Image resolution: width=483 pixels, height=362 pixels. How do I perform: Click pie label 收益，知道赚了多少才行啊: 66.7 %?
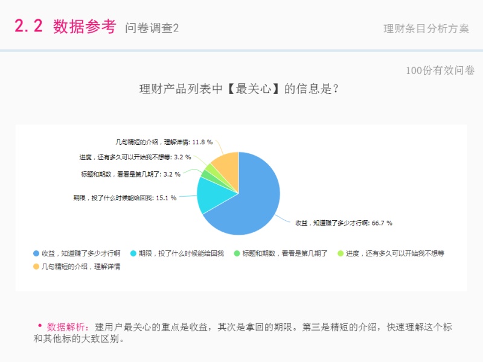click(x=344, y=223)
